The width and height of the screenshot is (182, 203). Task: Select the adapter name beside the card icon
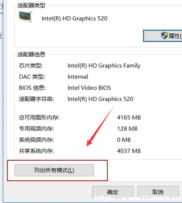(74, 19)
